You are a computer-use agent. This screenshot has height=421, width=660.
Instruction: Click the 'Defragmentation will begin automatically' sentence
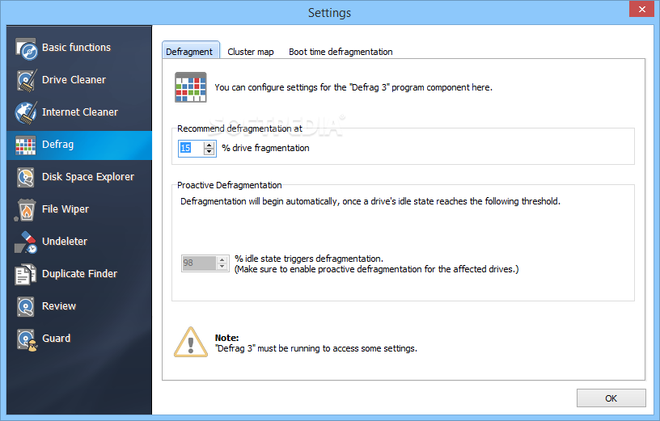click(370, 201)
